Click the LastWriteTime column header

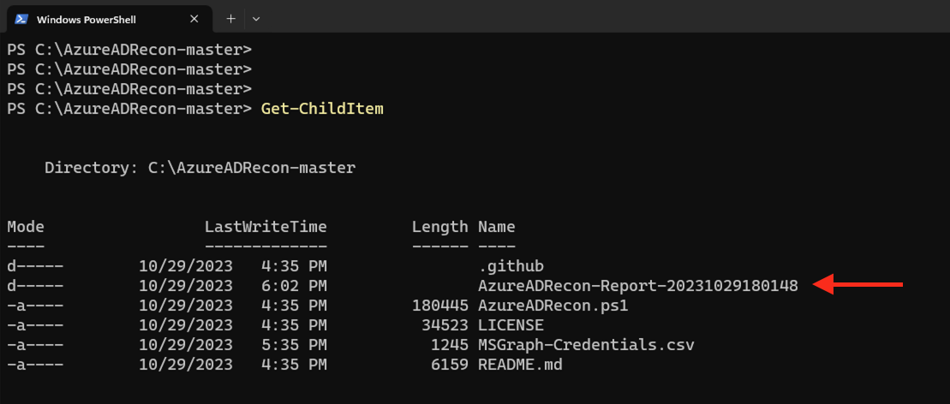tap(266, 227)
